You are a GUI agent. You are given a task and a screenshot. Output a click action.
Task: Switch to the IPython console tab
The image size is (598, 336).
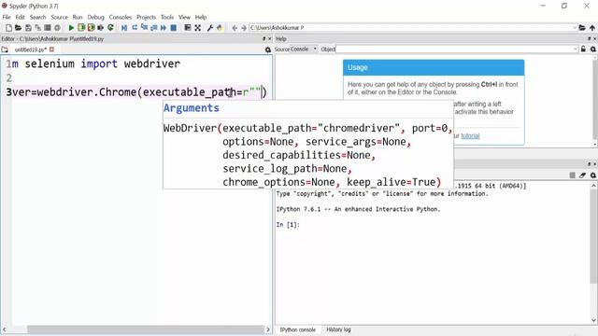tap(297, 329)
